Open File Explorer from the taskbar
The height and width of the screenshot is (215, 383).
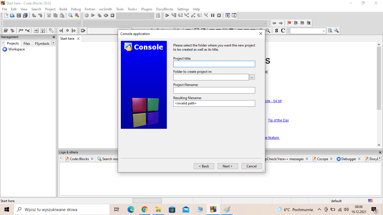158,209
